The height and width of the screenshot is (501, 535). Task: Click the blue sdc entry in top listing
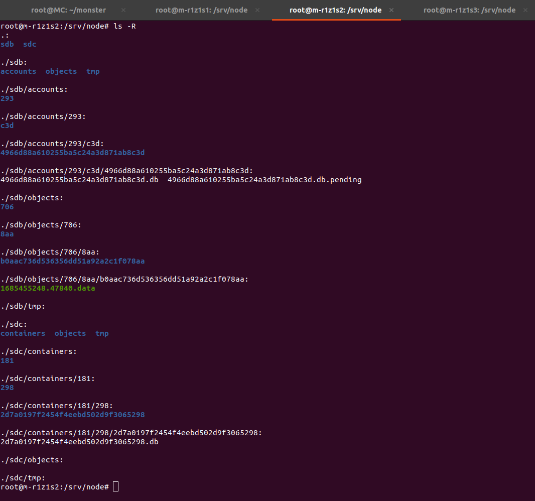(30, 44)
